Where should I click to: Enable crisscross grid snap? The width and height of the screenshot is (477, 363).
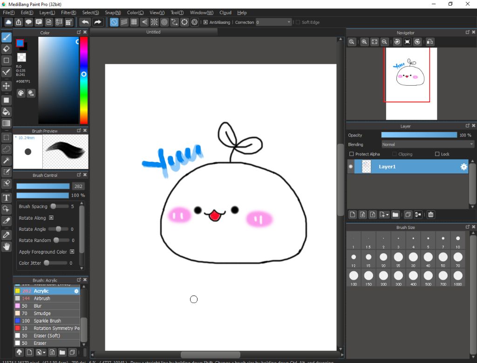[134, 22]
